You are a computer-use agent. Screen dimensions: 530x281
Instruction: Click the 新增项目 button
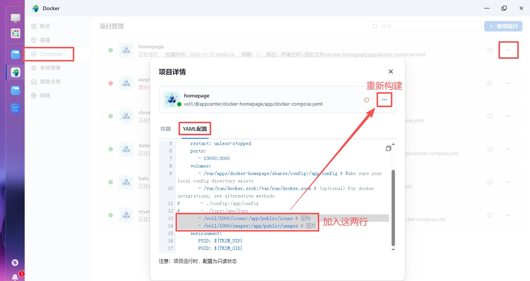point(503,26)
